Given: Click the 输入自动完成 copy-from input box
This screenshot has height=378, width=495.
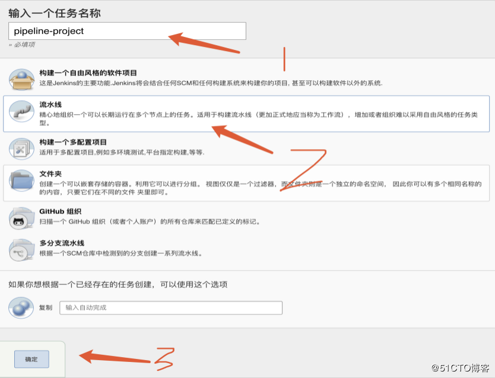Looking at the screenshot, I should click(x=172, y=307).
